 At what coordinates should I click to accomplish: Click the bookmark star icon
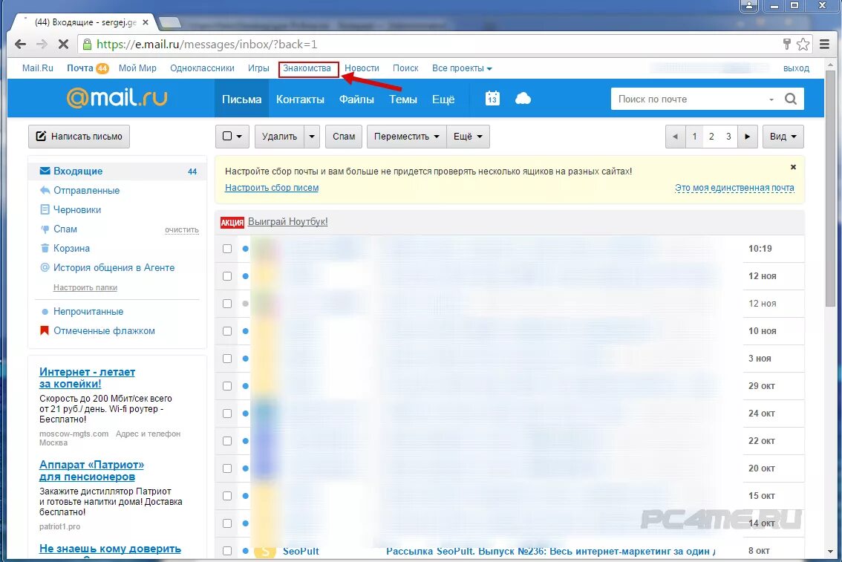point(803,45)
